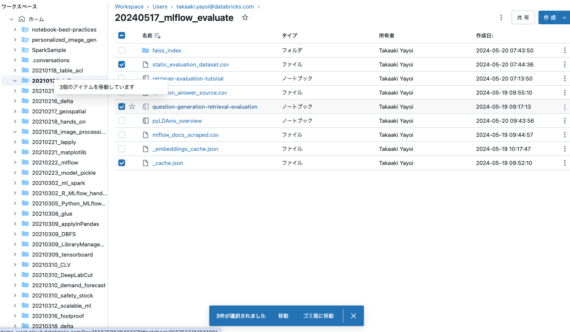
Task: Open the kebab menu beside the 共有 button
Action: (501, 17)
